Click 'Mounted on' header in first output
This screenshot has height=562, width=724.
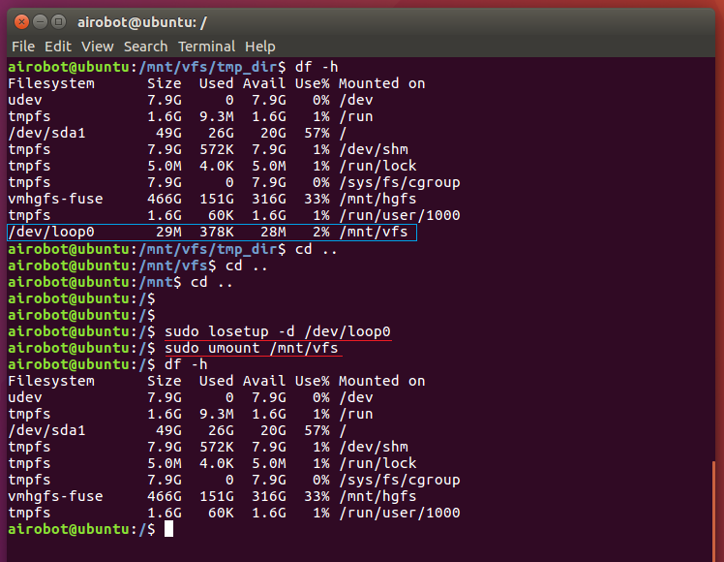[x=382, y=83]
